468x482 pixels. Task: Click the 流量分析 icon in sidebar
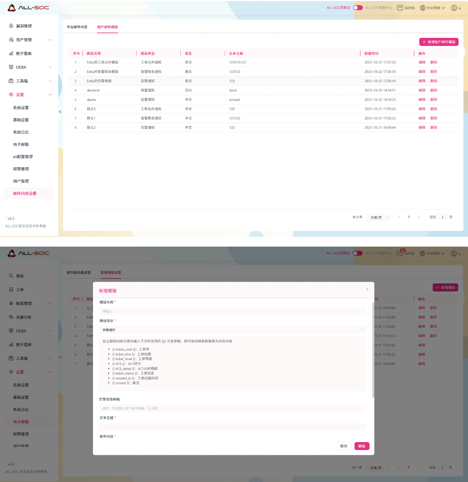11,317
